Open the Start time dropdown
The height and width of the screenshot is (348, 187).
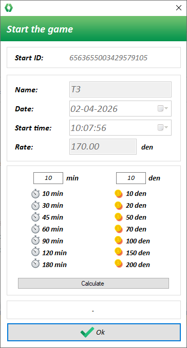tap(163, 128)
